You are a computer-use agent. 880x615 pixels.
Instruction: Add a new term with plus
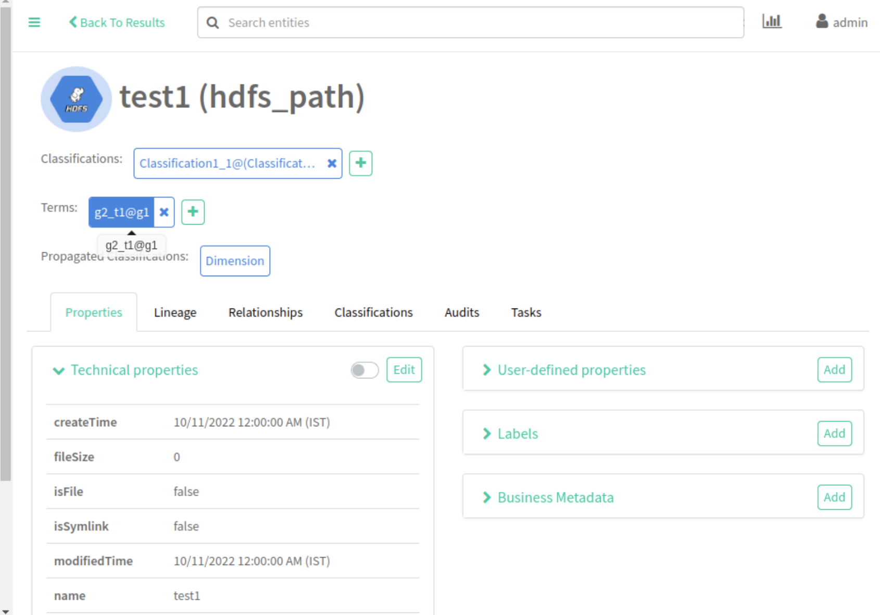pyautogui.click(x=193, y=212)
